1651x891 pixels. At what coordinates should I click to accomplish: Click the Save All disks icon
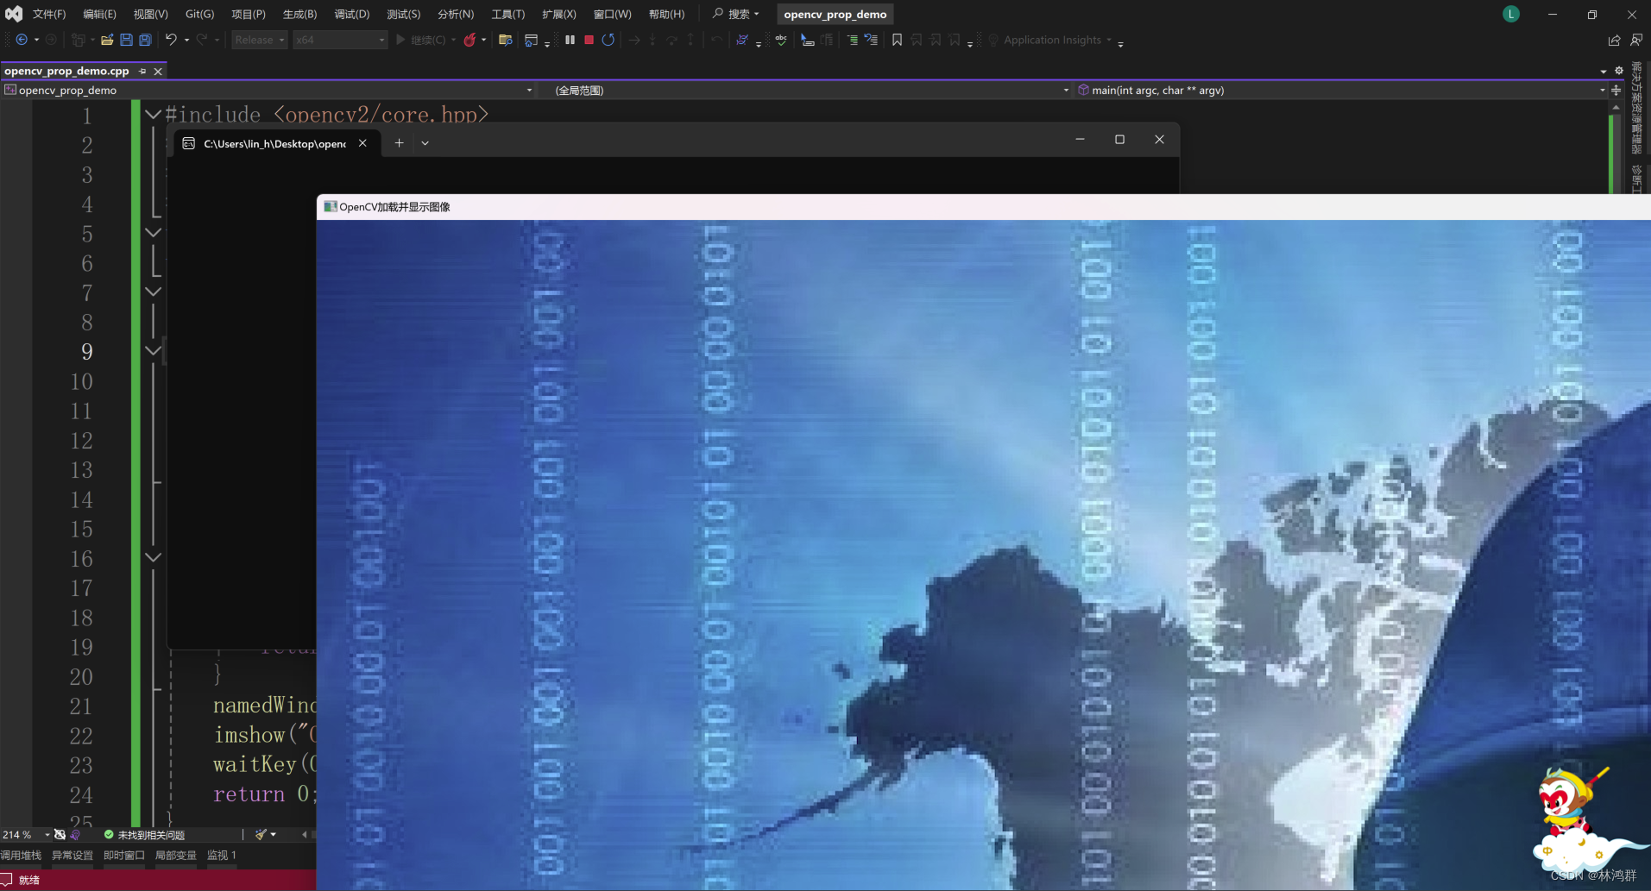(145, 40)
